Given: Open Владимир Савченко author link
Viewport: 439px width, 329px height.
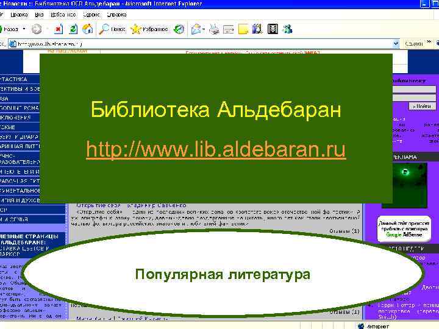Looking at the screenshot, I should tap(157, 205).
